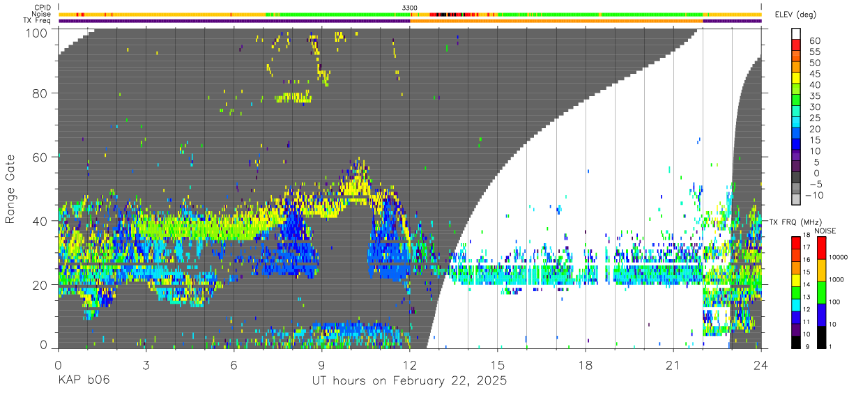
Task: Click UT hour axis tick 18
Action: (586, 364)
